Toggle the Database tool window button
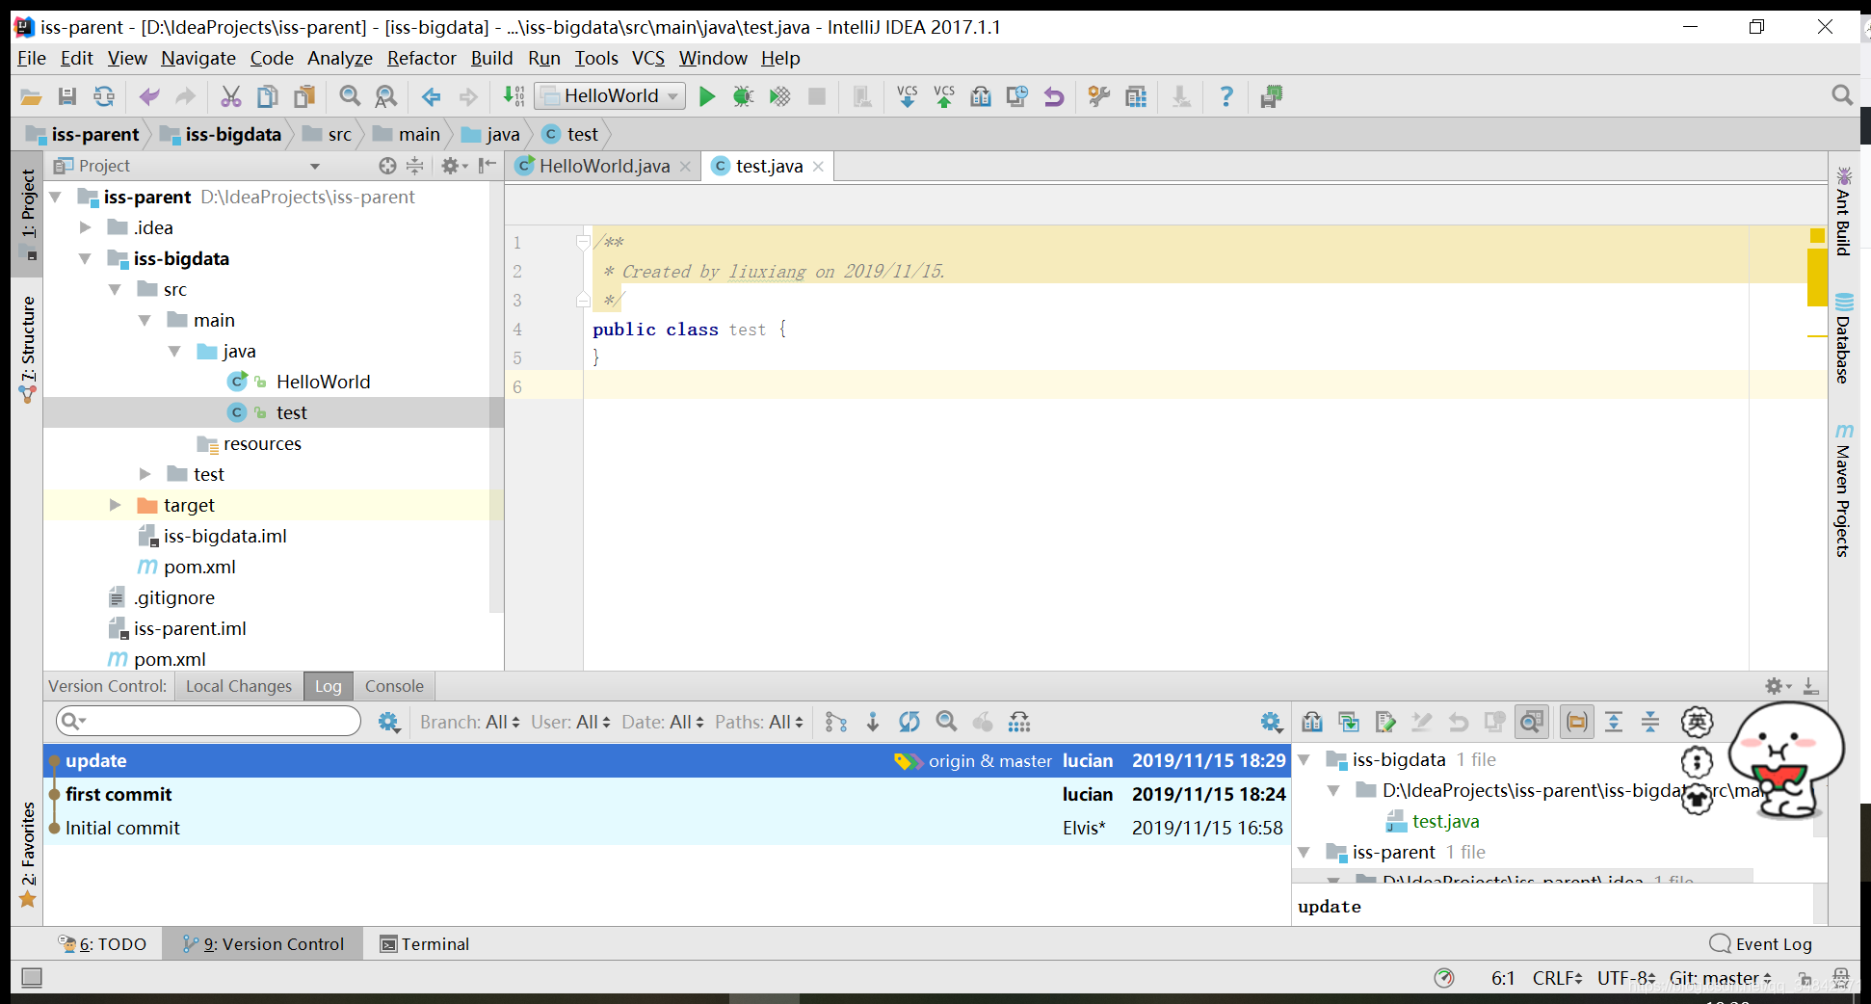The height and width of the screenshot is (1004, 1871). (x=1843, y=337)
